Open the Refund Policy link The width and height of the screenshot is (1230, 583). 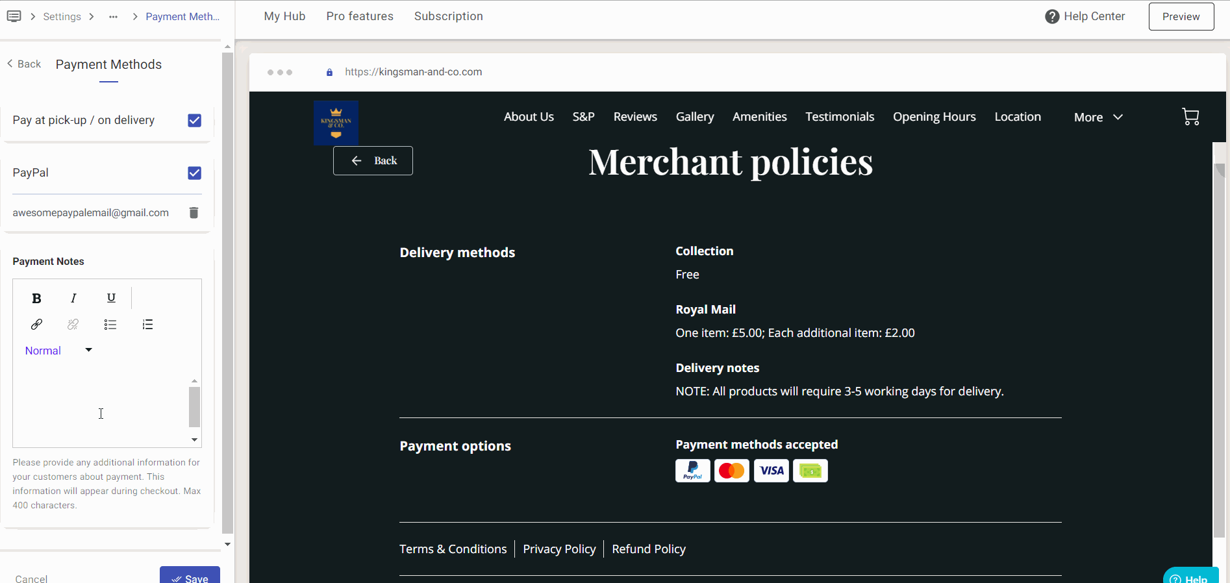649,549
